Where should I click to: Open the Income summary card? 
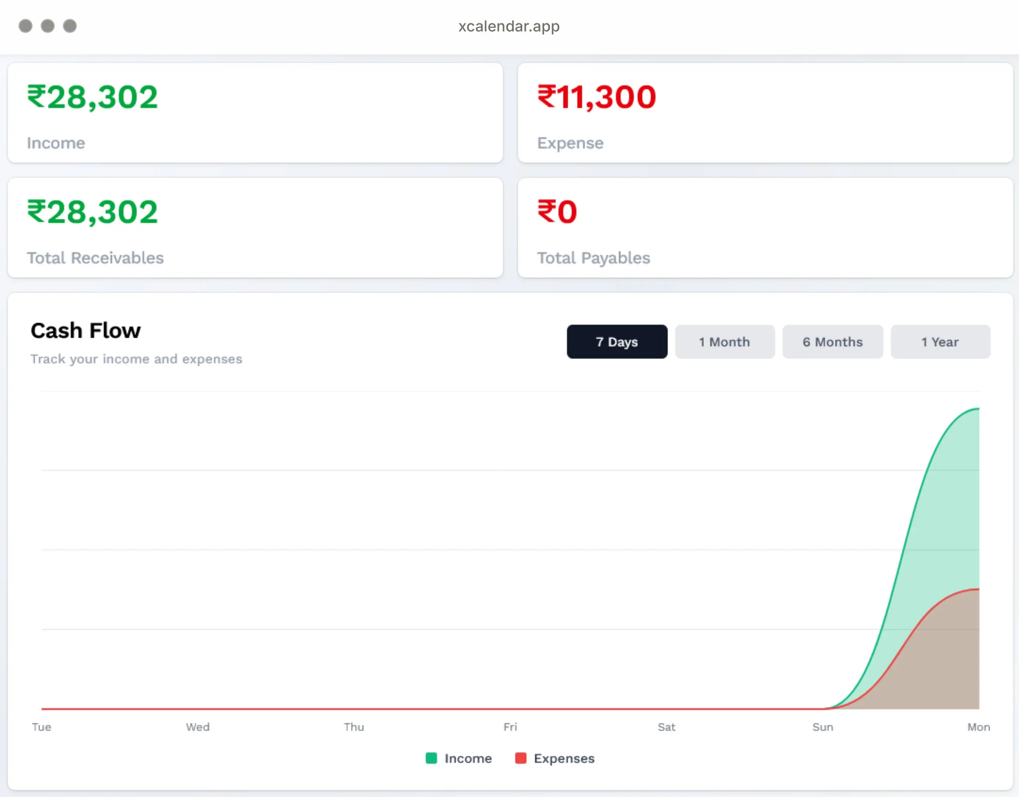click(x=255, y=113)
